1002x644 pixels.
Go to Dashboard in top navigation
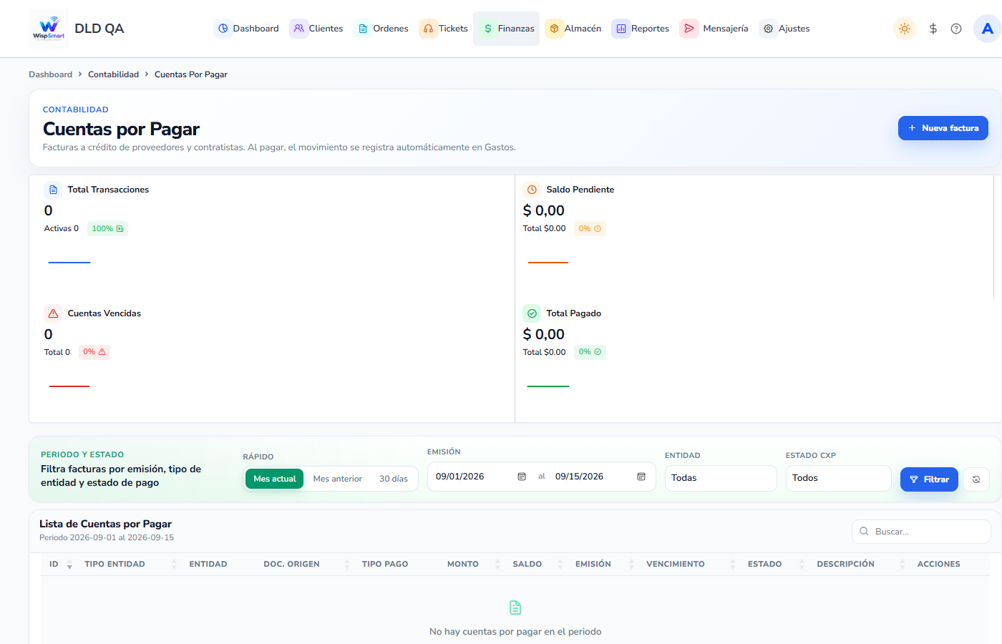(248, 29)
